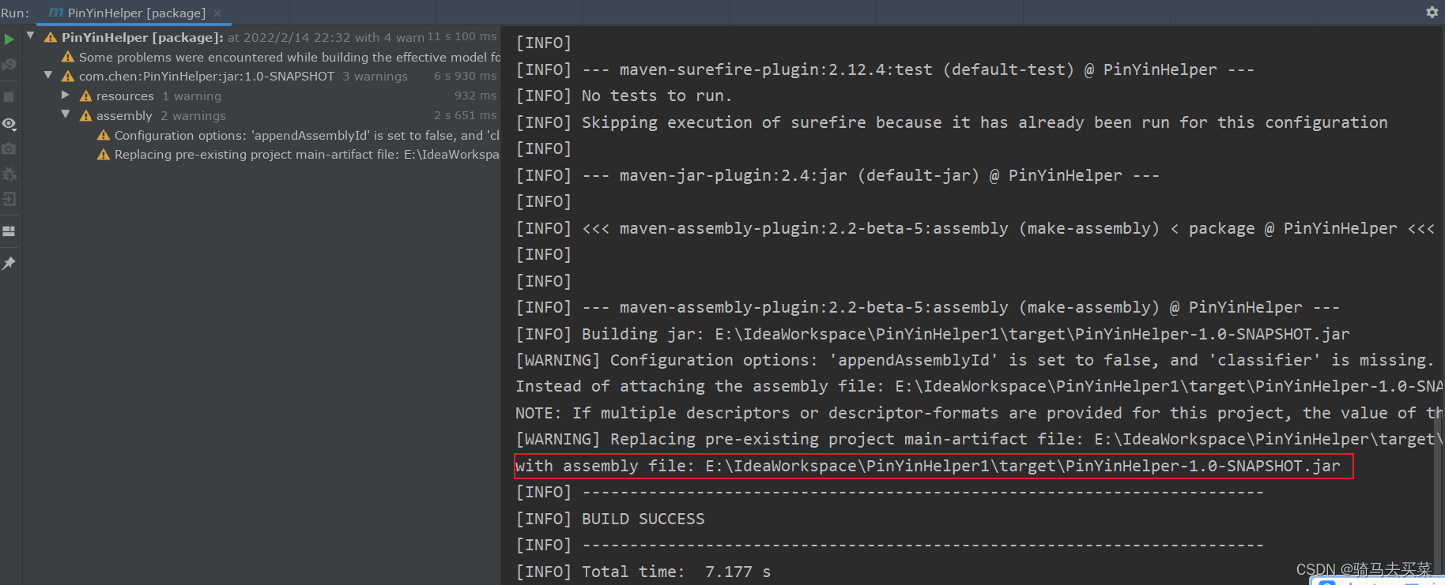Image resolution: width=1445 pixels, height=585 pixels.
Task: Click the Maven m icon on the tab
Action: pyautogui.click(x=56, y=13)
